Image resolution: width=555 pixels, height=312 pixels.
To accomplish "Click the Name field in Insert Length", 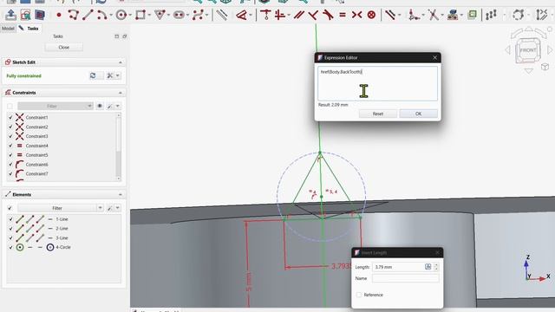I will coord(406,278).
